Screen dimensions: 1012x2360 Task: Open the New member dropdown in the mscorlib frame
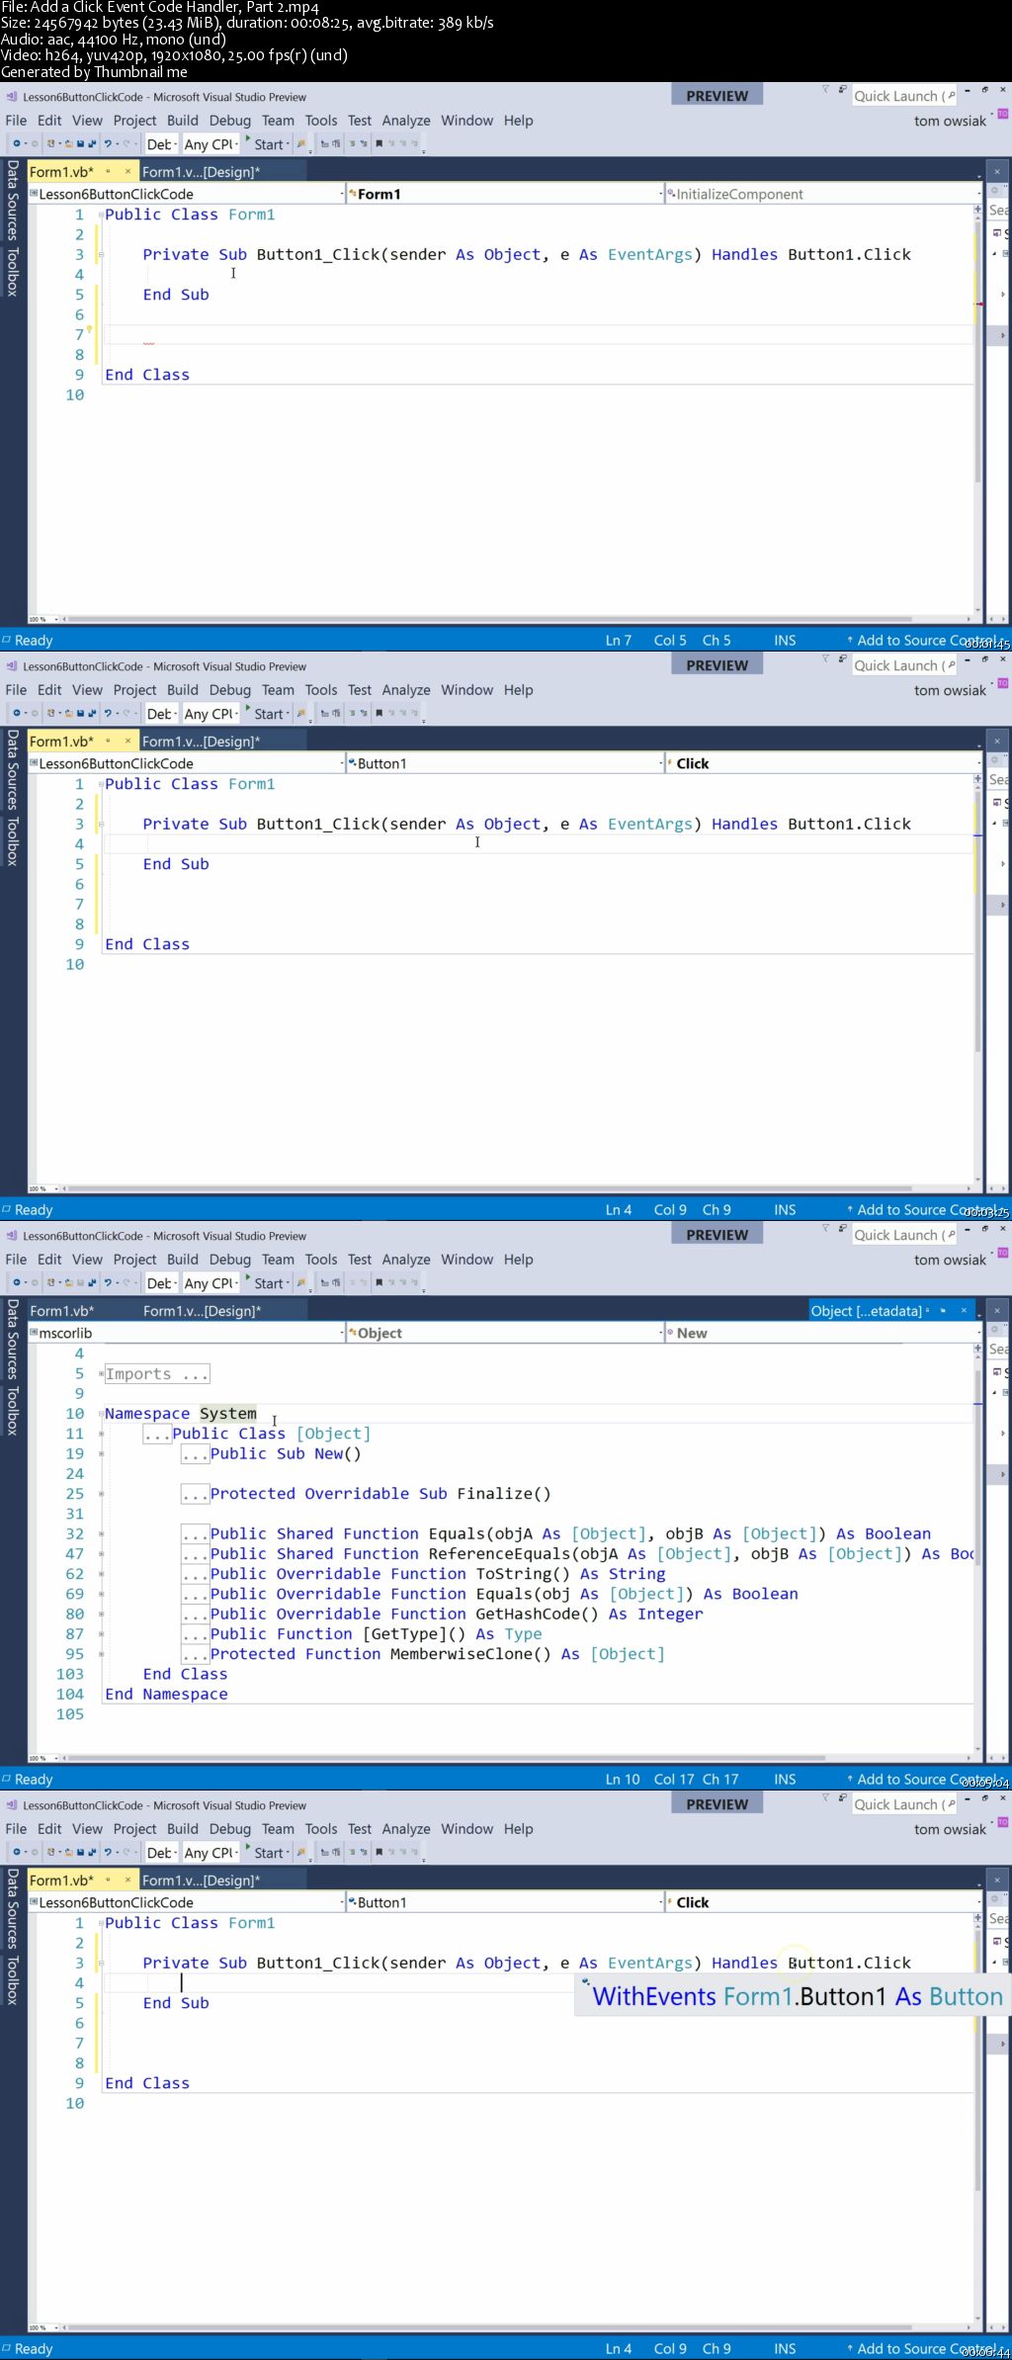(x=822, y=1333)
